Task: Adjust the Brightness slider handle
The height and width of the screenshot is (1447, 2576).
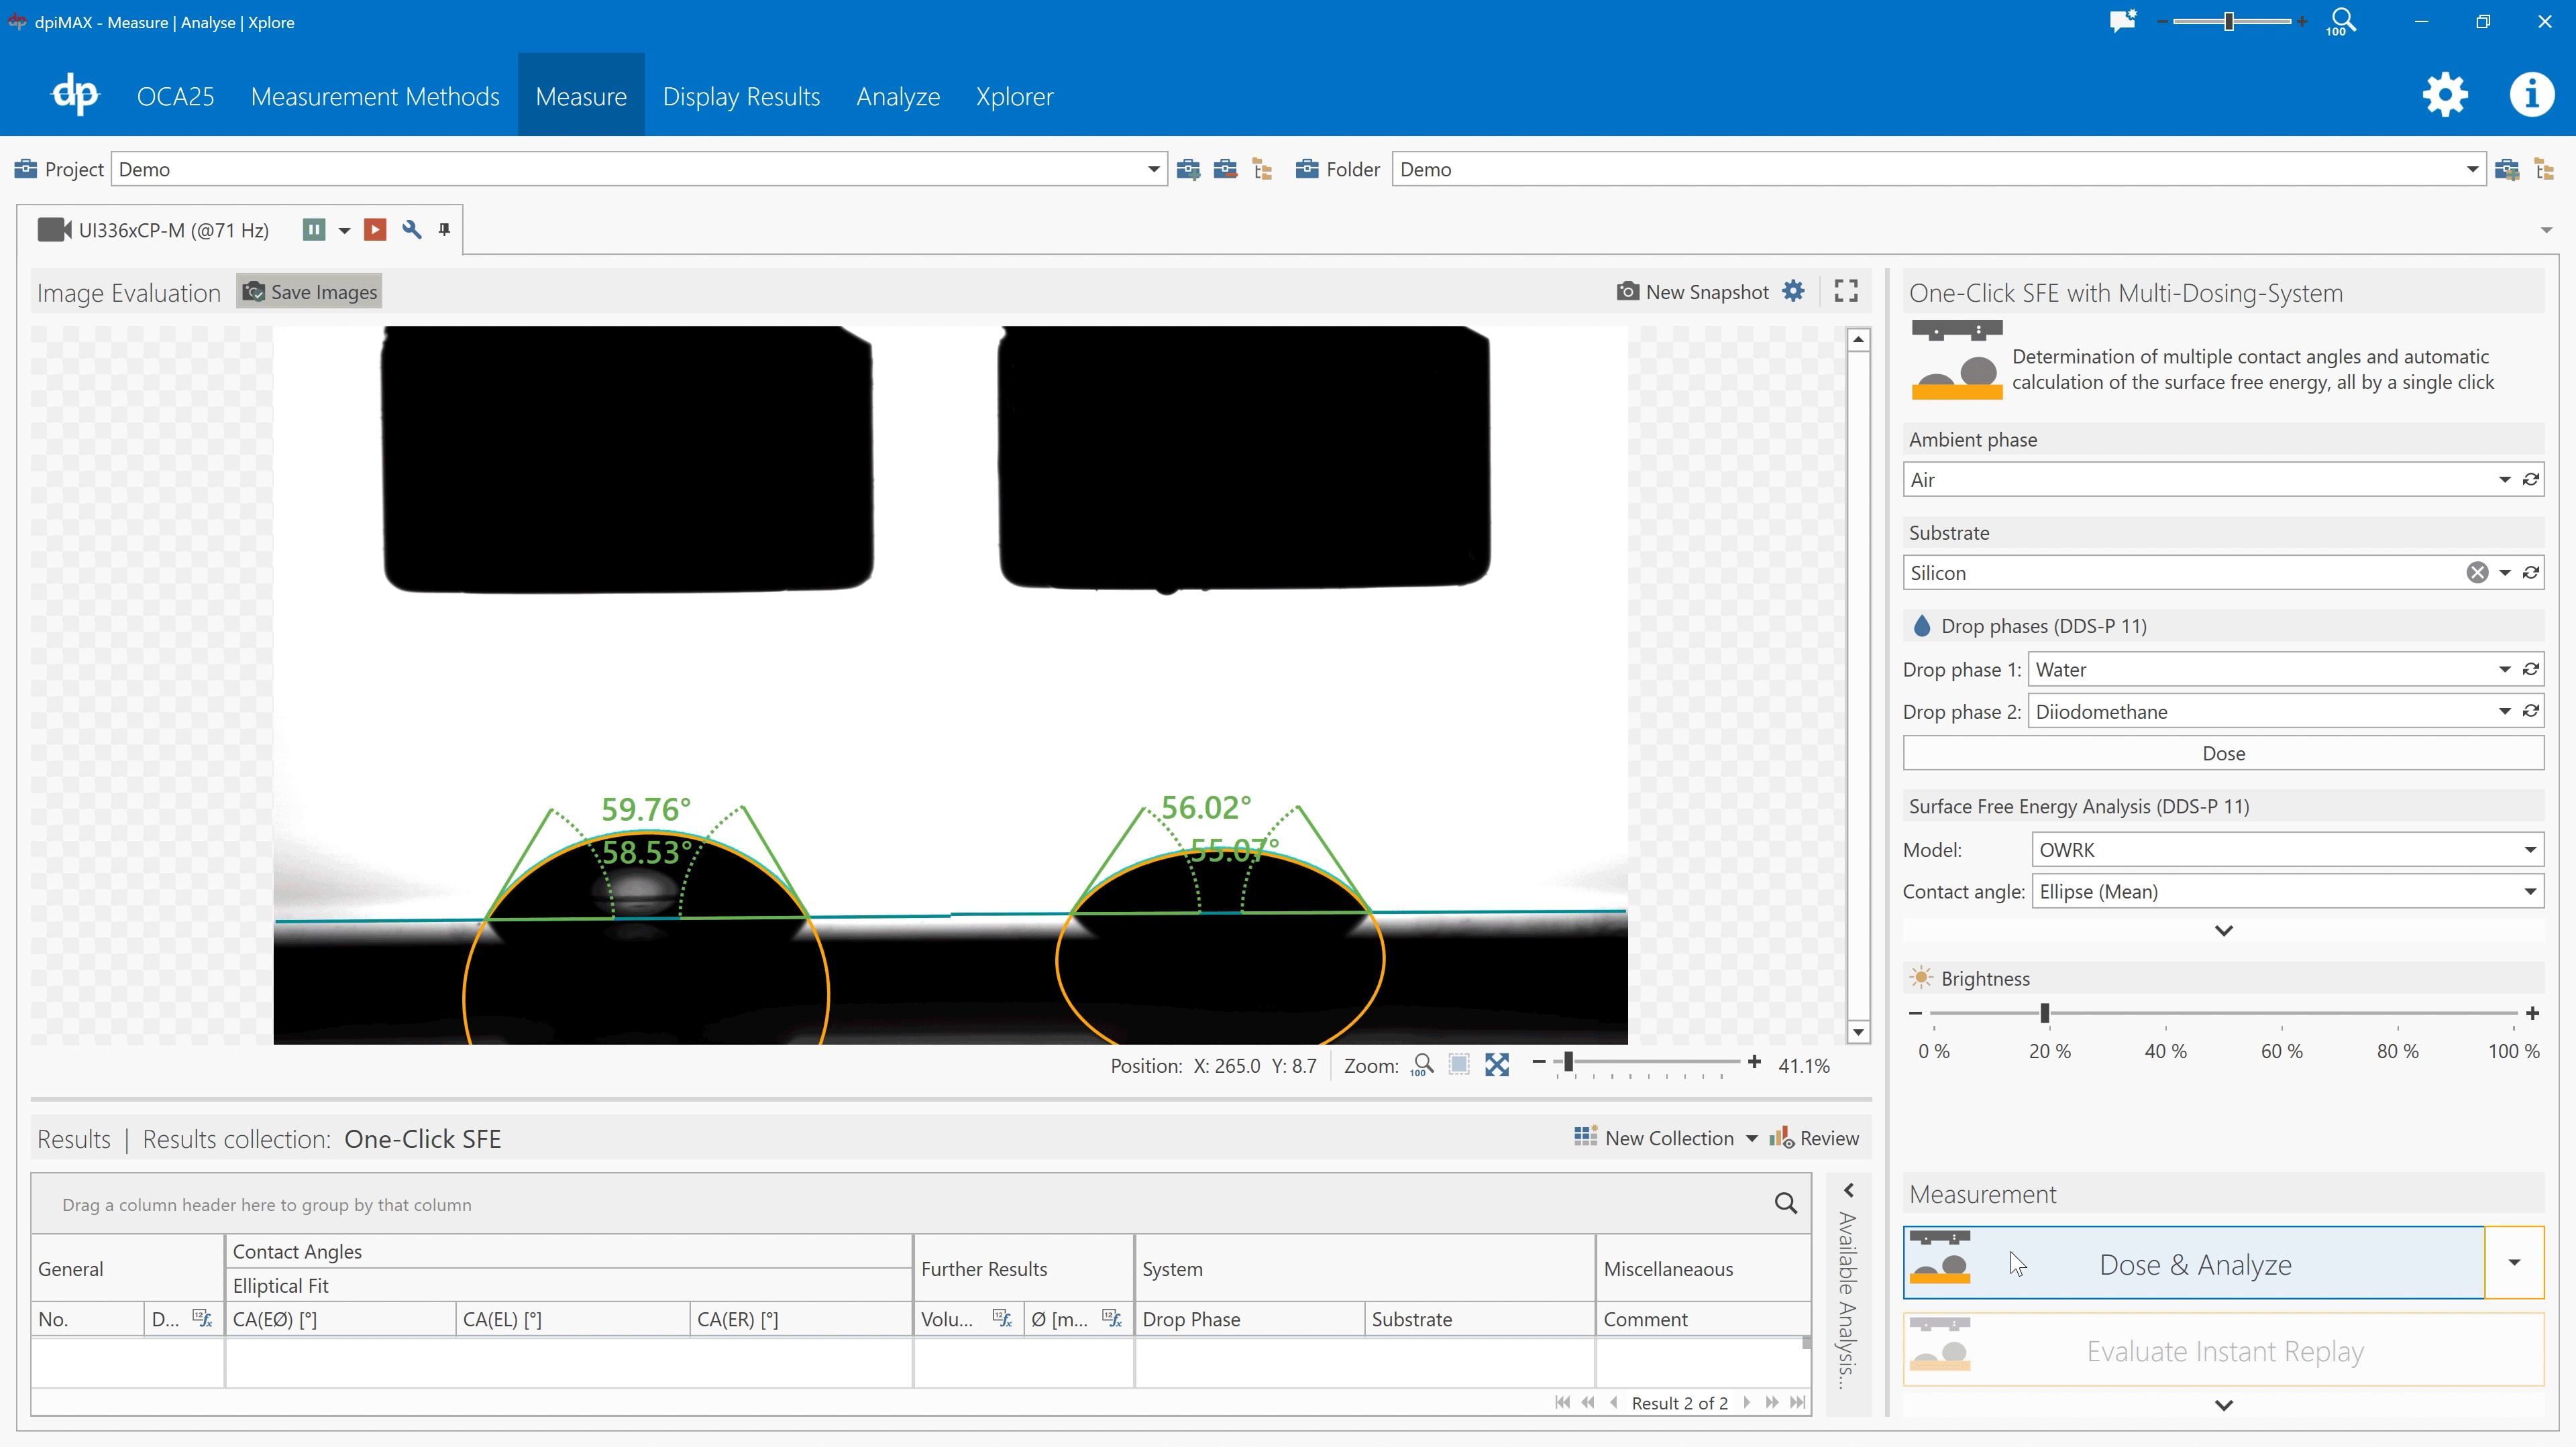Action: (2045, 1013)
